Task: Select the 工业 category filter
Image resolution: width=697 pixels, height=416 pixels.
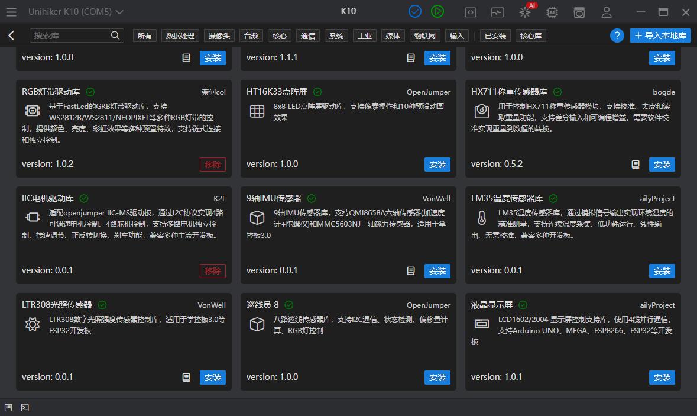Action: pos(365,36)
